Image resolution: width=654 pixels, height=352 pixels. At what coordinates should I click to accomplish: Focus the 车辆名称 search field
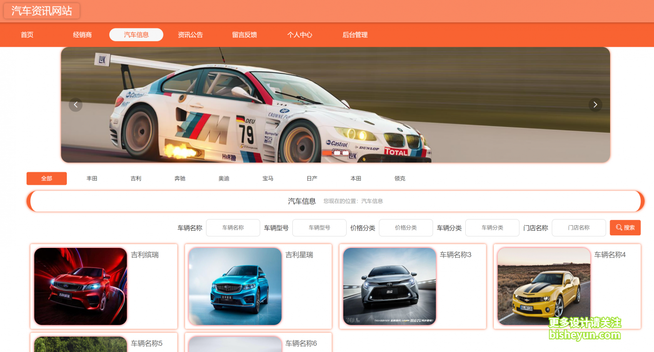[x=233, y=228]
